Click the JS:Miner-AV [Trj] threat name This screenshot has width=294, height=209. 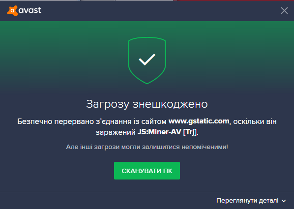coord(167,132)
